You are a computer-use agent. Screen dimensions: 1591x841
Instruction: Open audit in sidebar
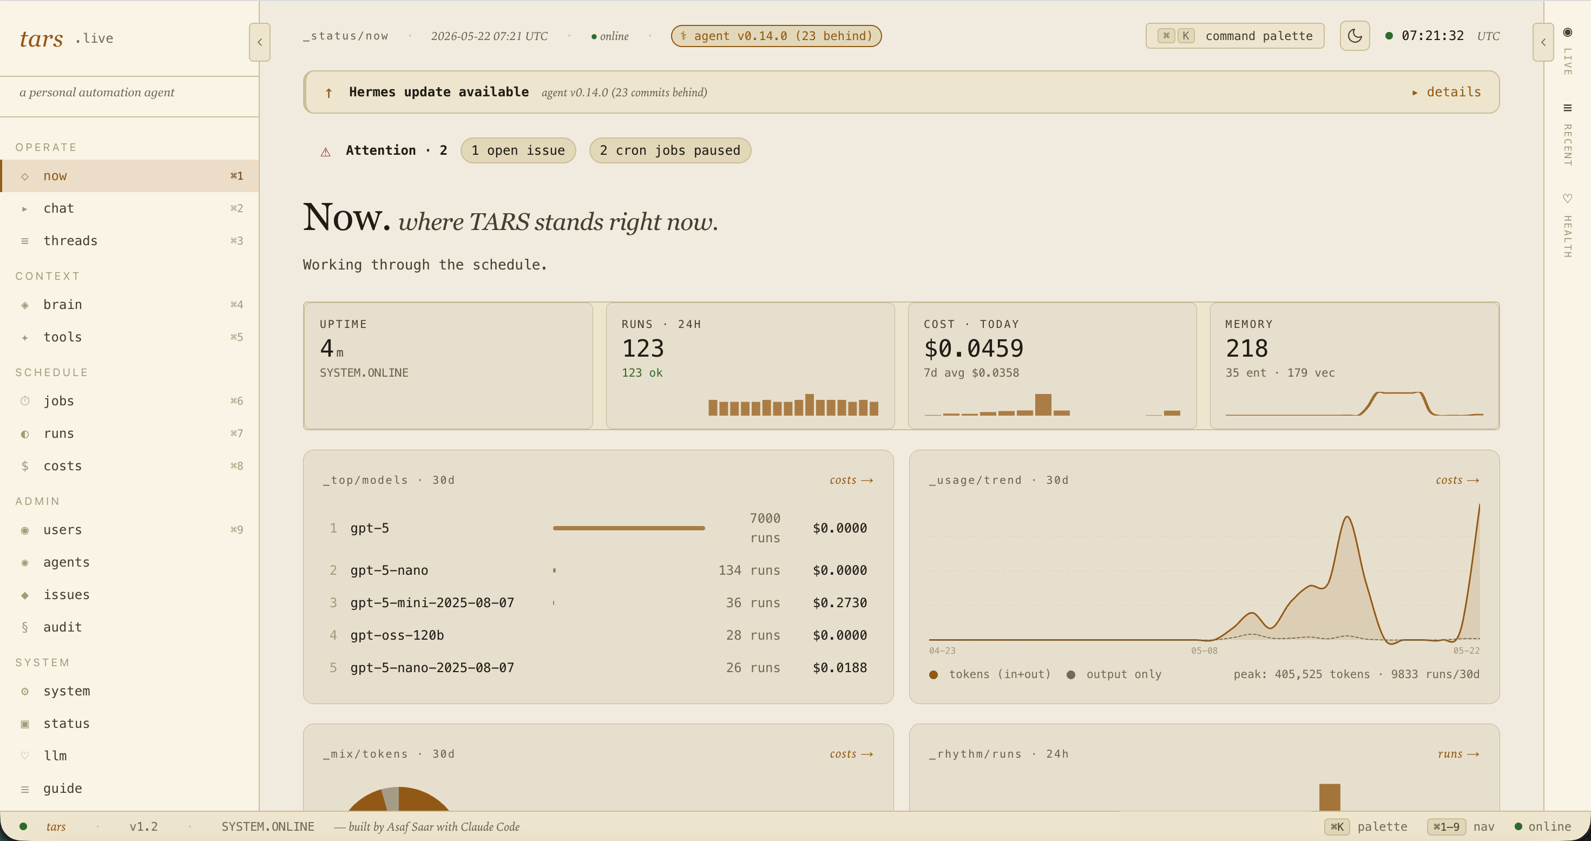pos(130,627)
